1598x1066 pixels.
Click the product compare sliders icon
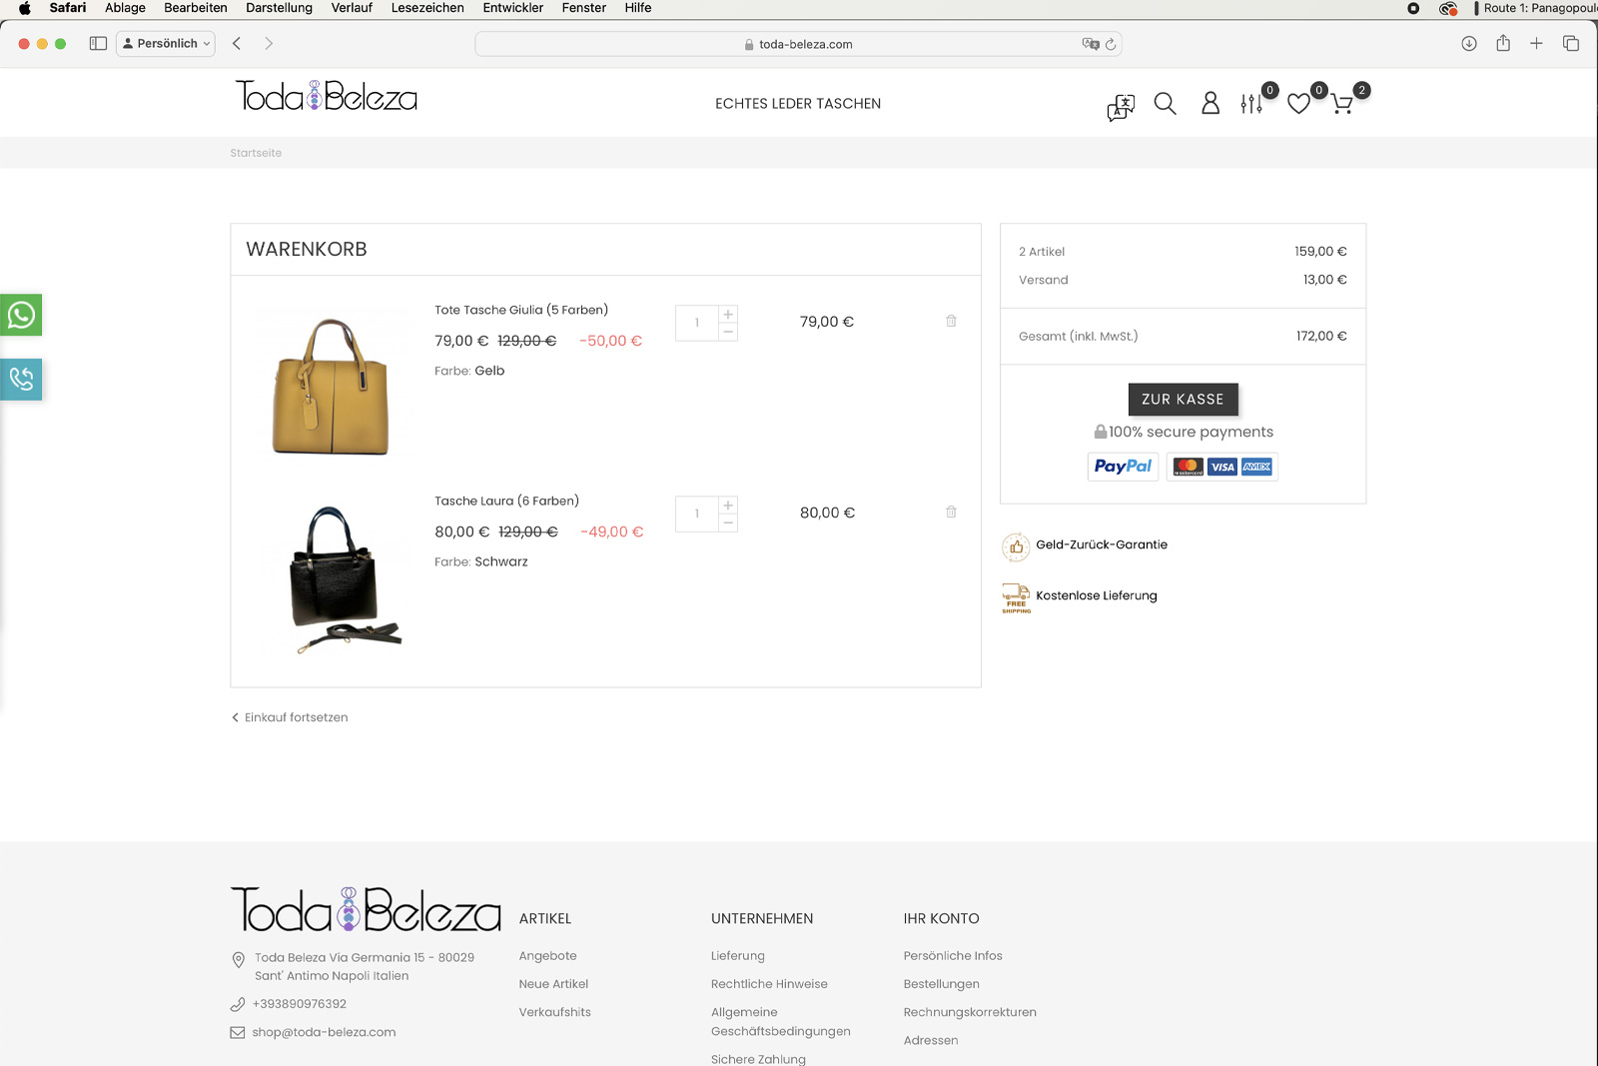click(x=1251, y=104)
